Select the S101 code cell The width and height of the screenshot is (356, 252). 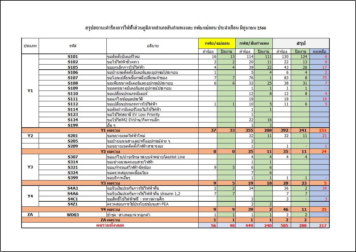click(x=73, y=57)
